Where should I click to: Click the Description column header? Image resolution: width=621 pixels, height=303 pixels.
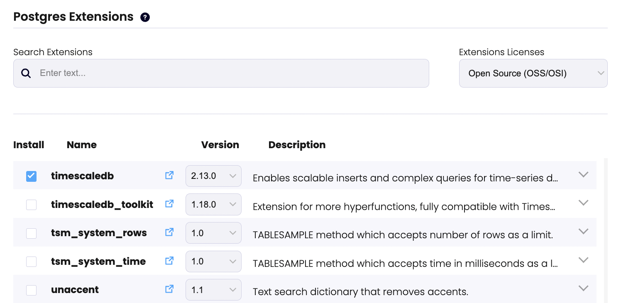point(297,145)
